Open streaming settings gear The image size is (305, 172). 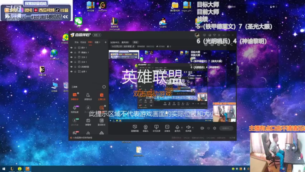[x=215, y=128]
